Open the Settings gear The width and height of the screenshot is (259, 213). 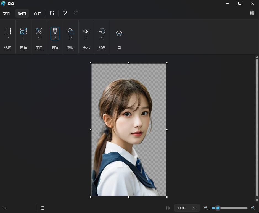pyautogui.click(x=252, y=13)
